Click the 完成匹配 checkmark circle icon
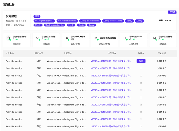This screenshot has width=179, height=131. pos(155,38)
